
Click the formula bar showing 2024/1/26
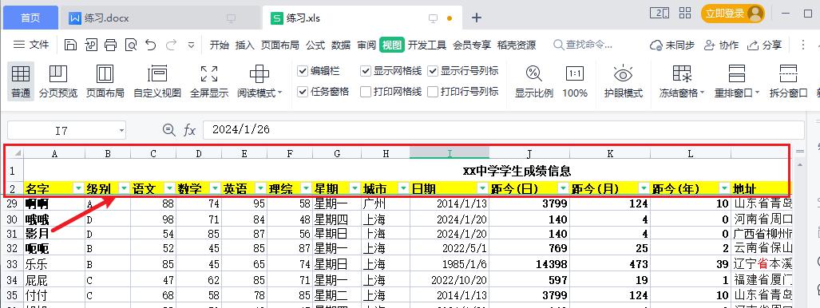[x=503, y=130]
